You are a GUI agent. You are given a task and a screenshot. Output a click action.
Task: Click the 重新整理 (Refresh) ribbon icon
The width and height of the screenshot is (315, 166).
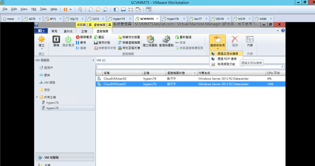point(177,37)
